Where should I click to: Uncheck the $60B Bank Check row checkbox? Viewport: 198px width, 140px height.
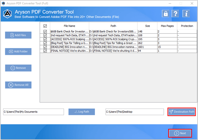click(45, 32)
